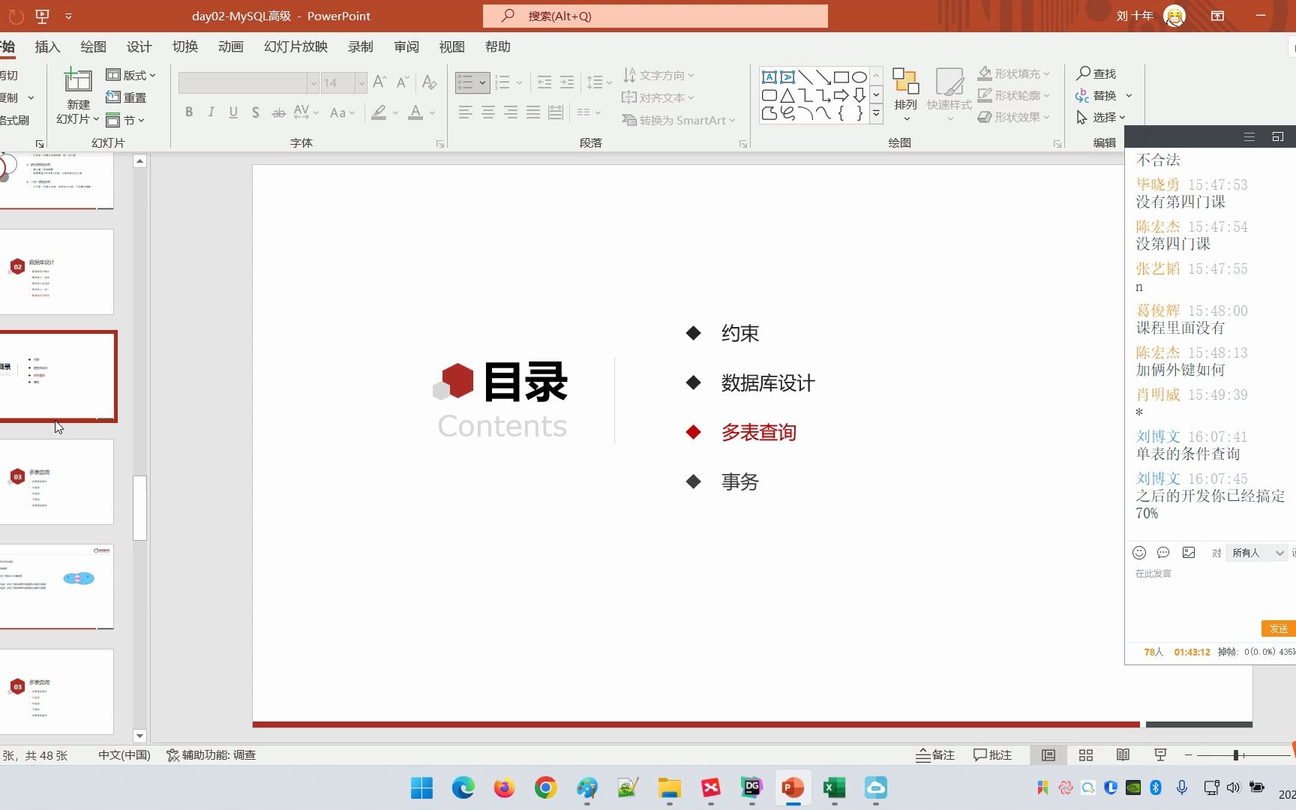This screenshot has height=810, width=1296.
Task: Select the 02 数据库设计 slide thumbnail
Action: pyautogui.click(x=56, y=271)
